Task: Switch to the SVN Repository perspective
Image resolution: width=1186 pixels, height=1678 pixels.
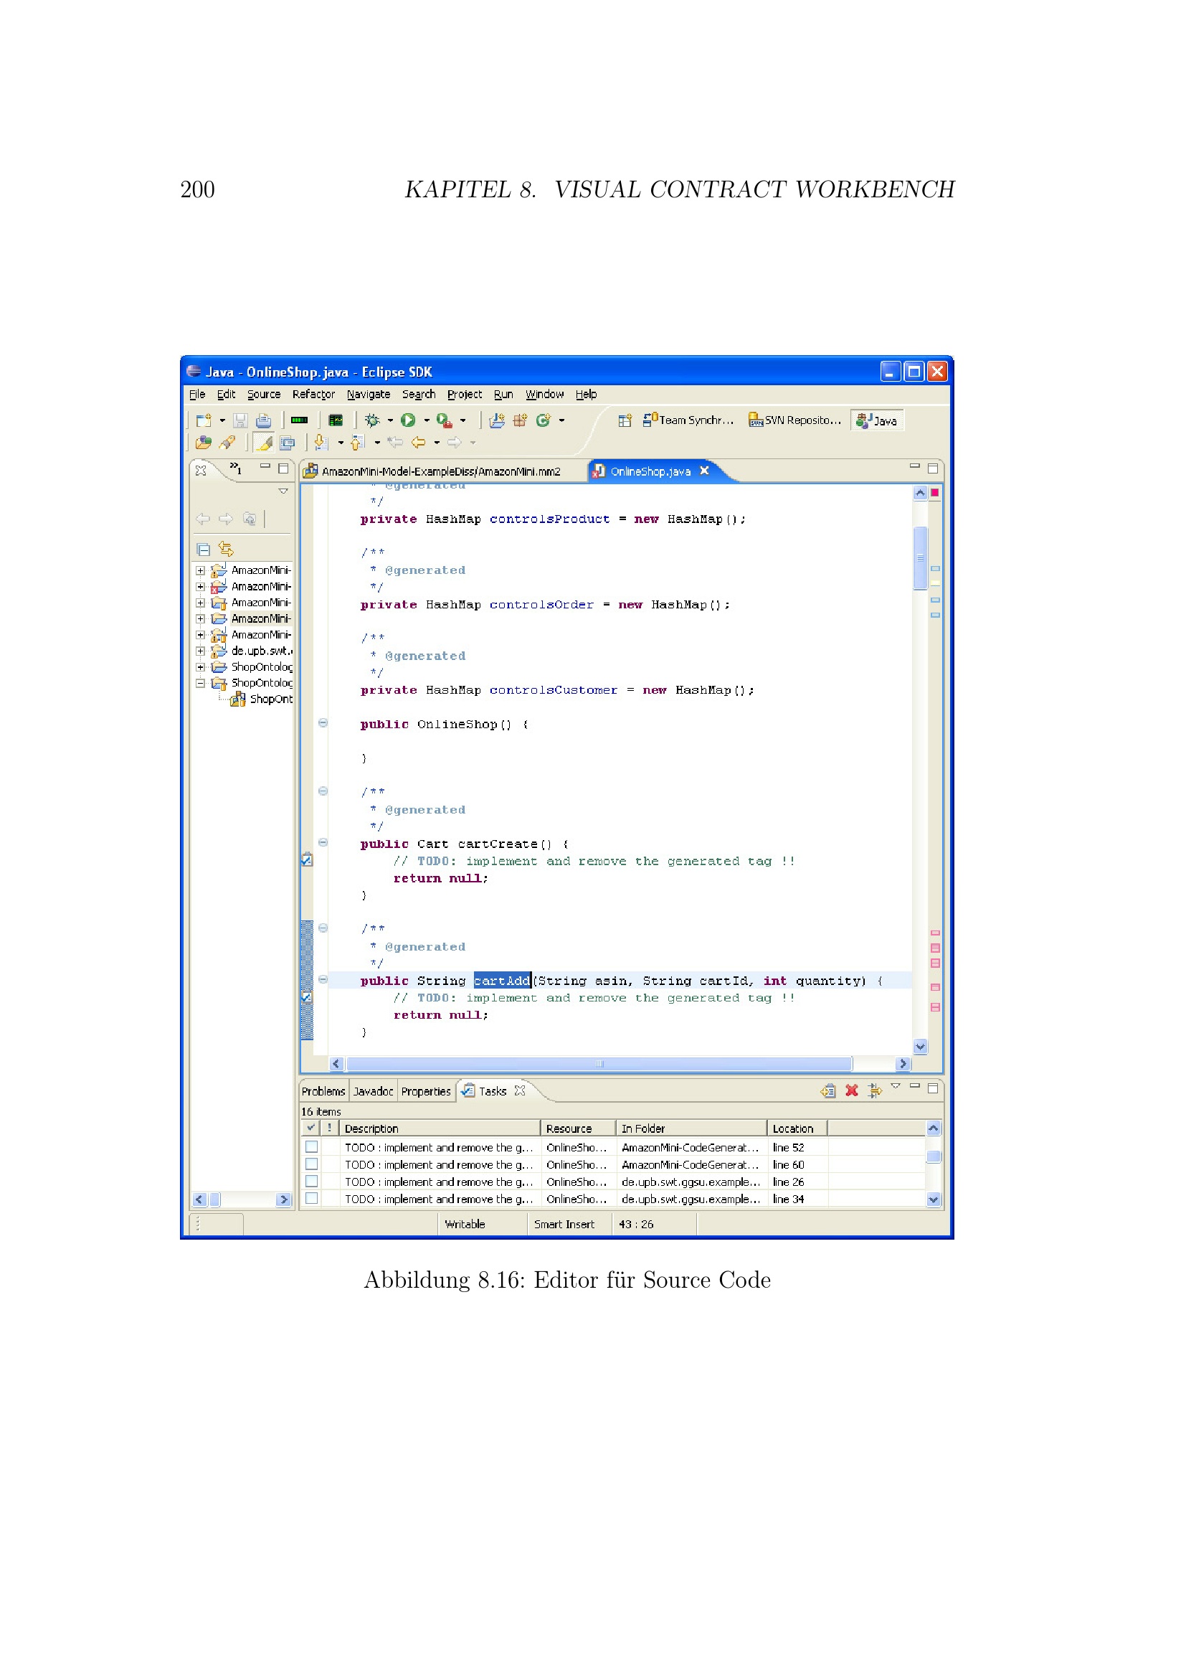Action: tap(795, 420)
